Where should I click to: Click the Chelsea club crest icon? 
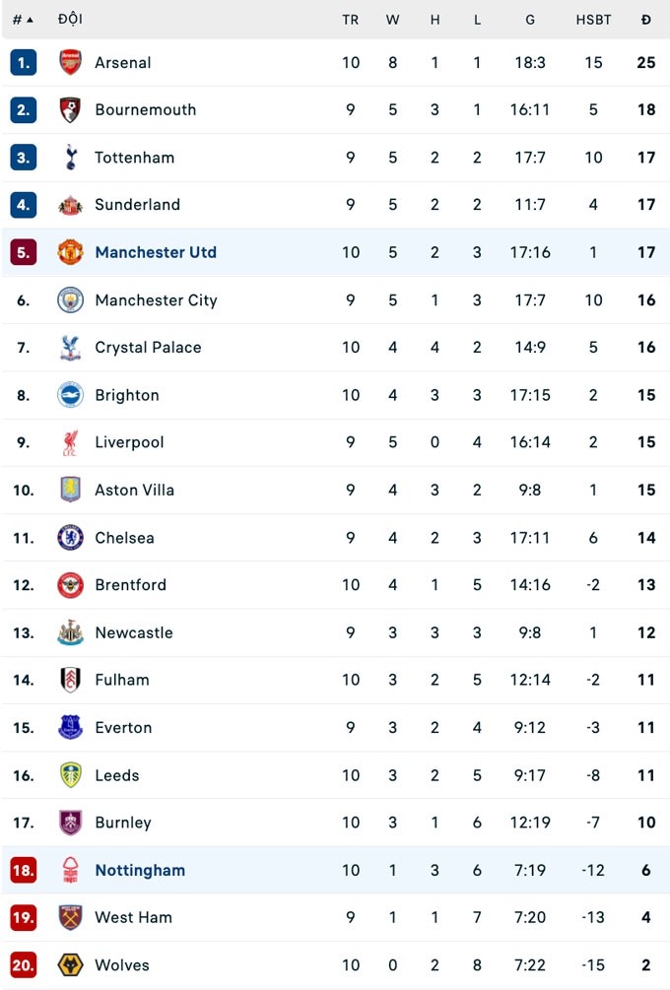pos(71,537)
